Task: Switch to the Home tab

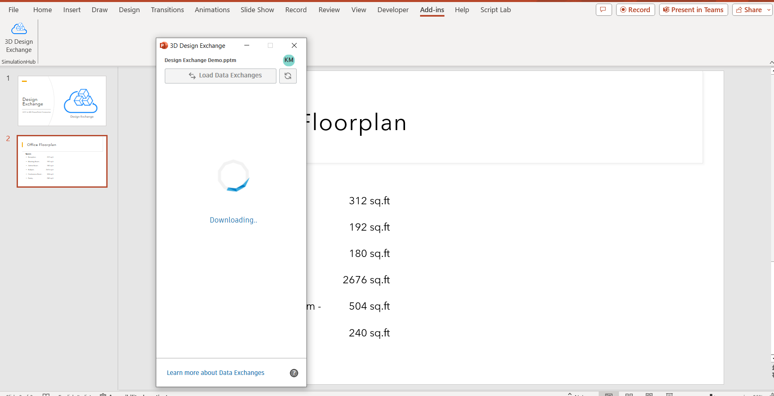Action: pos(43,10)
